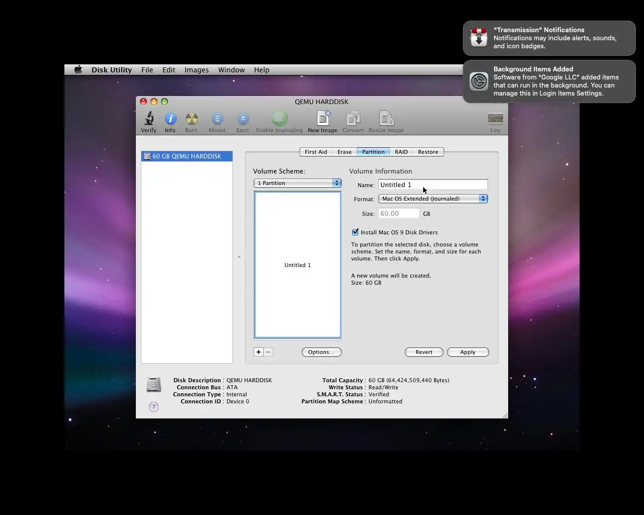Click Connection Type value Internal
This screenshot has width=644, height=515.
click(x=236, y=395)
